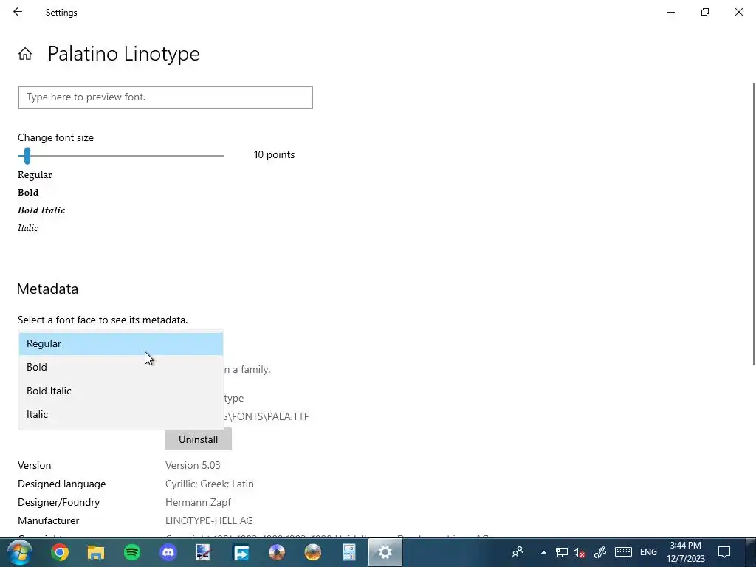Minimize the Settings window
Viewport: 756px width, 567px height.
pyautogui.click(x=671, y=12)
